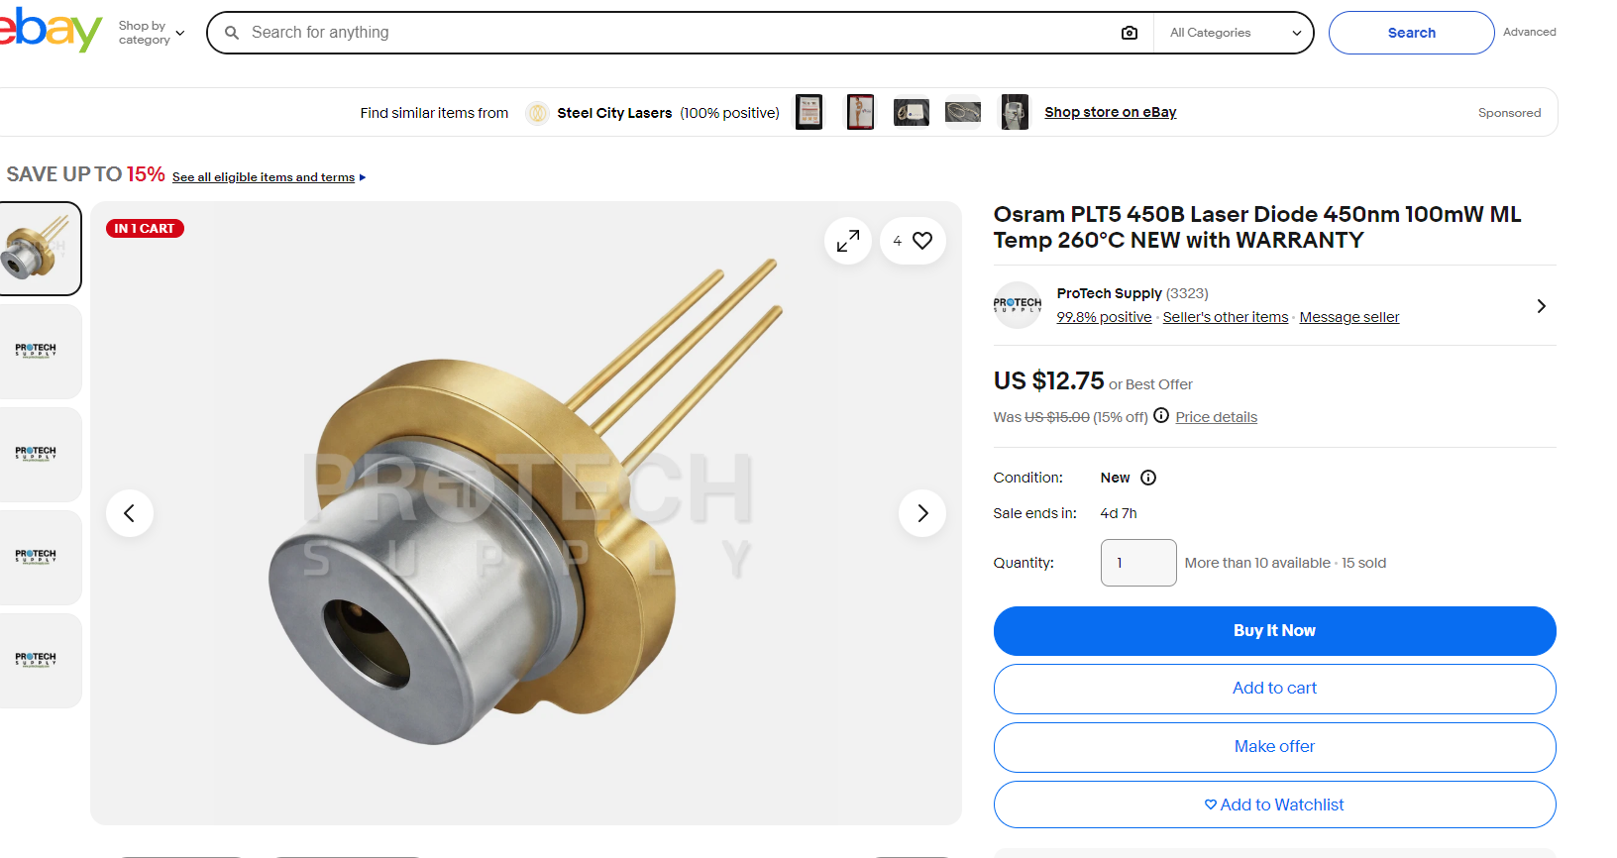The height and width of the screenshot is (858, 1617).
Task: Click the Add to cart button
Action: [x=1274, y=689]
